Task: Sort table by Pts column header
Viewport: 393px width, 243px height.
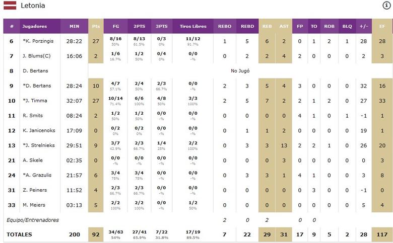Action: 96,26
